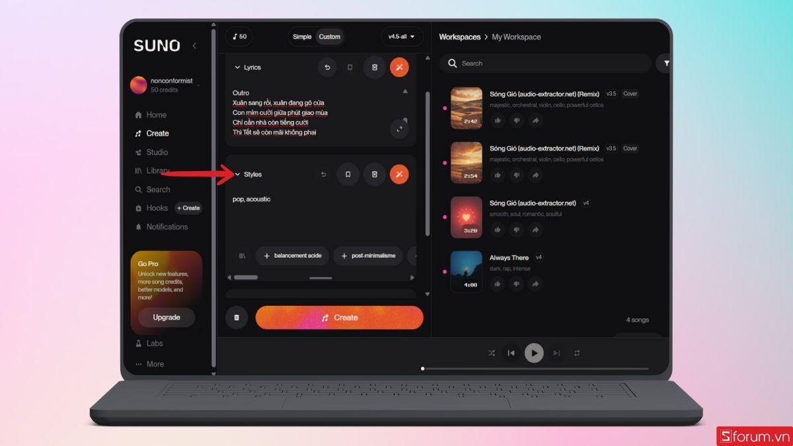
Task: Open the nonconformist account menu
Action: coord(165,85)
